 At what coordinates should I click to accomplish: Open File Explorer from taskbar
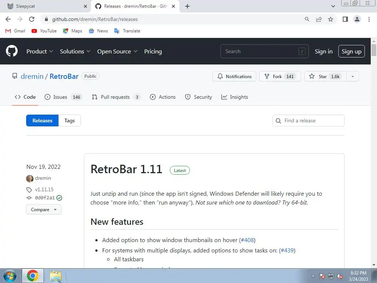[x=56, y=276]
